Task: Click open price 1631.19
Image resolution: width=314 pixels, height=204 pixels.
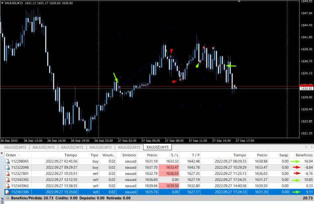Action: (x=151, y=161)
